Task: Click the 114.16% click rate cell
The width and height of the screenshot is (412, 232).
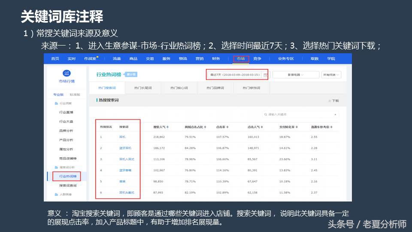Action: pos(222,170)
